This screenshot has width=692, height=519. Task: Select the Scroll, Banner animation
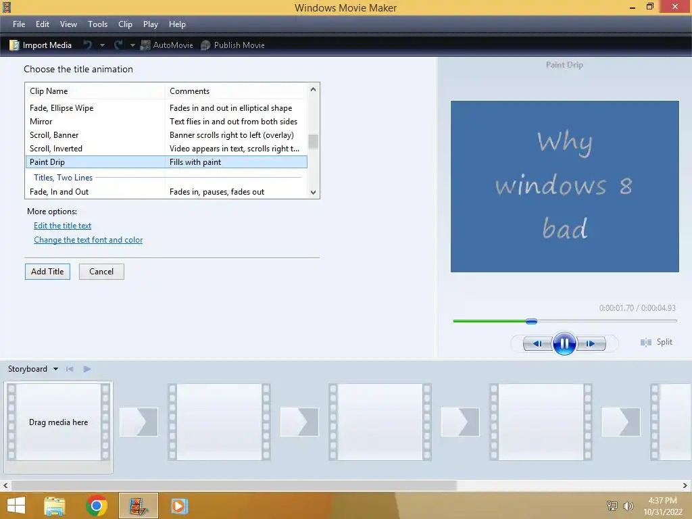(x=167, y=135)
